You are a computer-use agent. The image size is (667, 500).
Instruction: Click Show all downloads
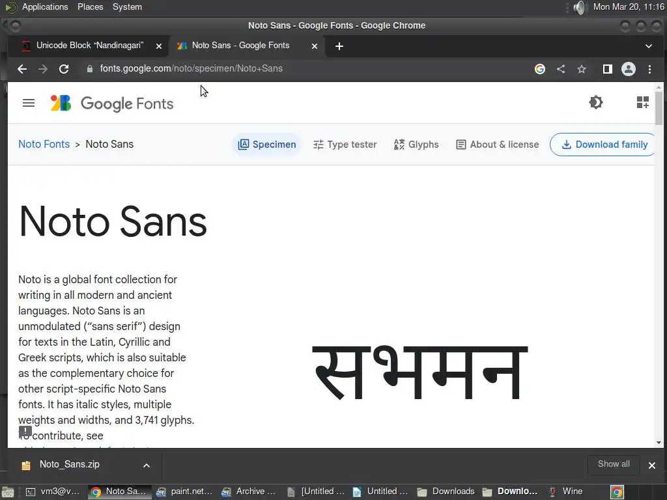[614, 464]
